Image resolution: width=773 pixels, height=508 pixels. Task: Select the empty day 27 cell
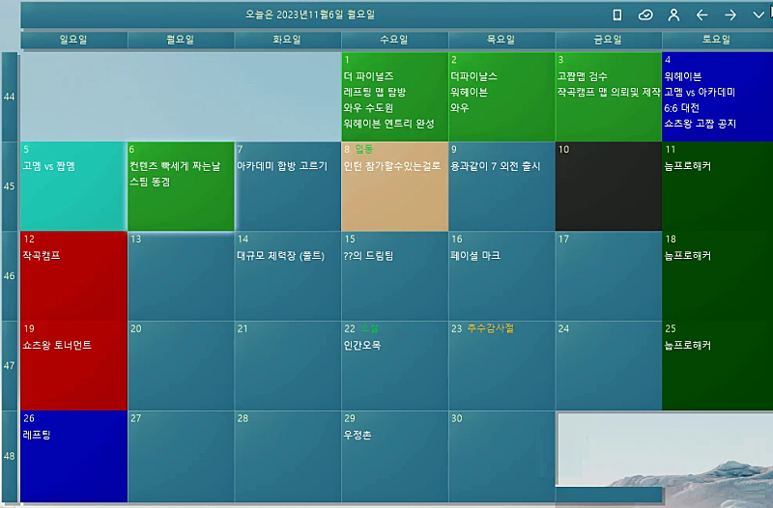click(x=181, y=456)
